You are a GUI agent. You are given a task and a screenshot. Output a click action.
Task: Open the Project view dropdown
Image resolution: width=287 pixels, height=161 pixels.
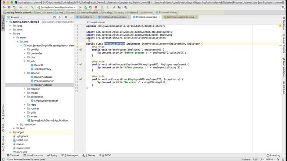(x=15, y=17)
